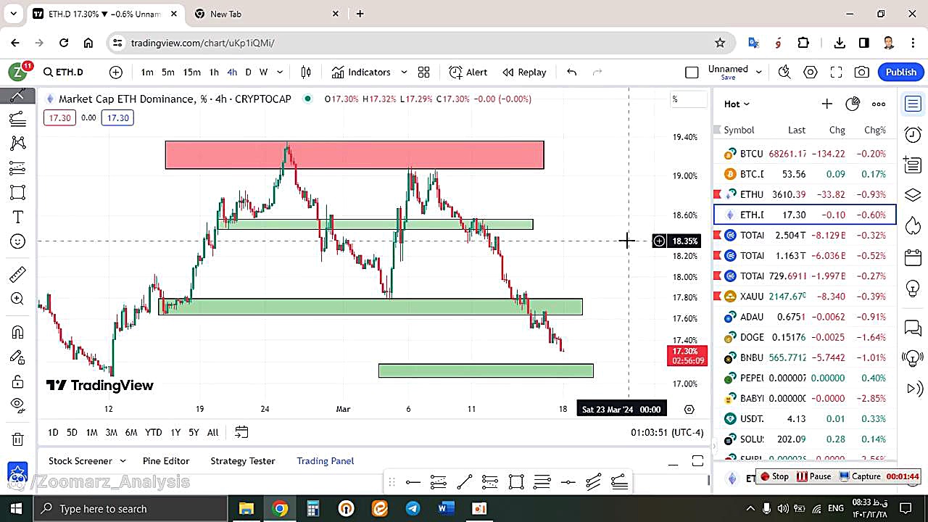Open the time zone (UTC-4) selector
The height and width of the screenshot is (522, 928).
tap(667, 432)
